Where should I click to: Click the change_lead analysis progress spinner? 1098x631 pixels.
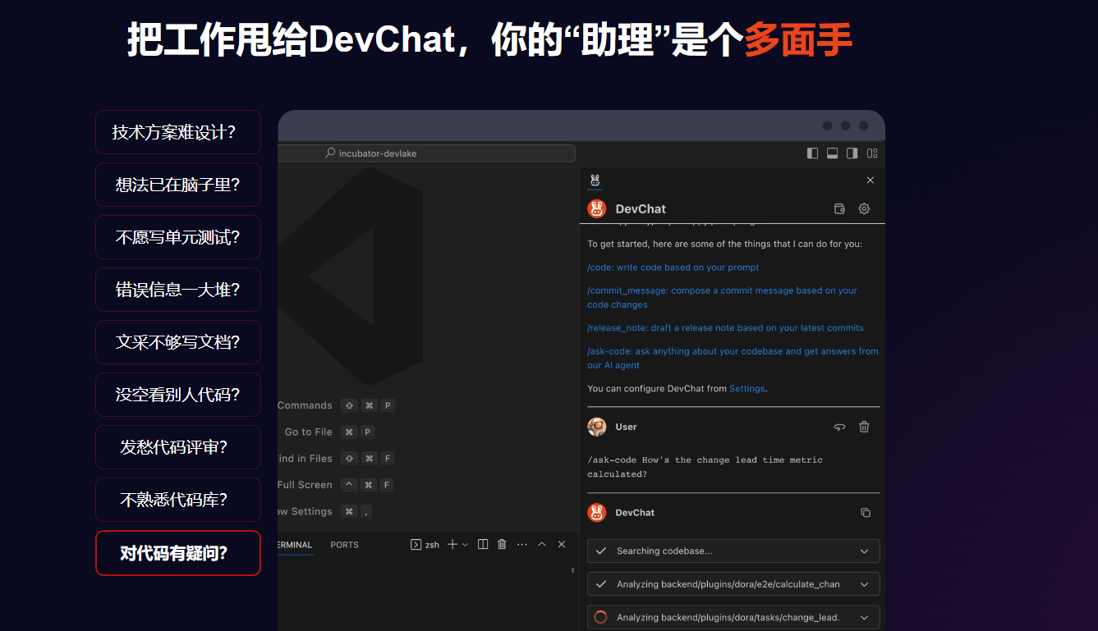600,616
